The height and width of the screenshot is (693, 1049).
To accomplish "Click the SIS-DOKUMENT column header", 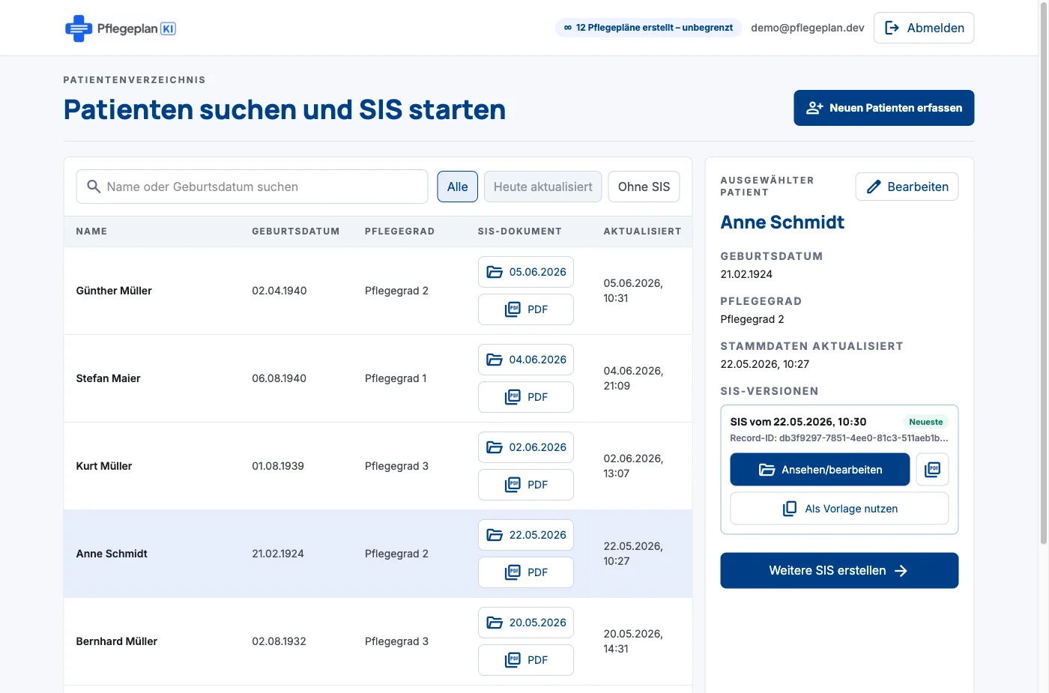I will (x=520, y=231).
